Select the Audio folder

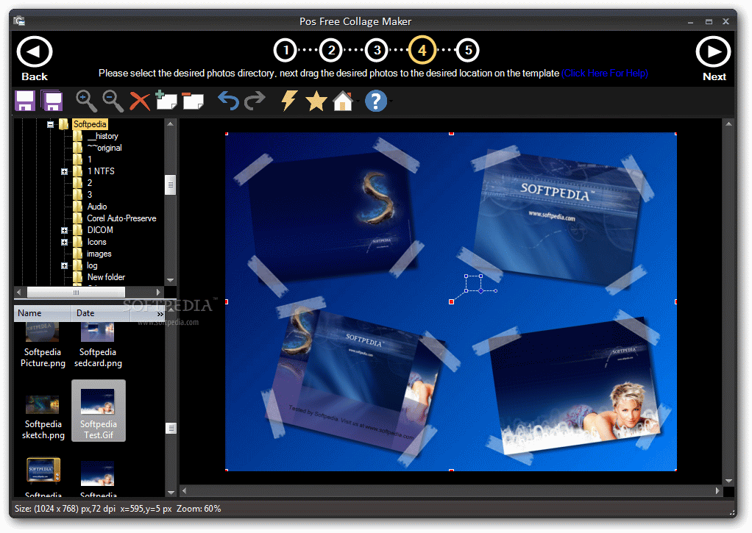click(97, 207)
